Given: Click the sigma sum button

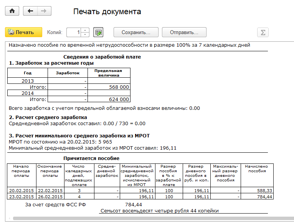Looking at the screenshot, I should pos(263,33).
